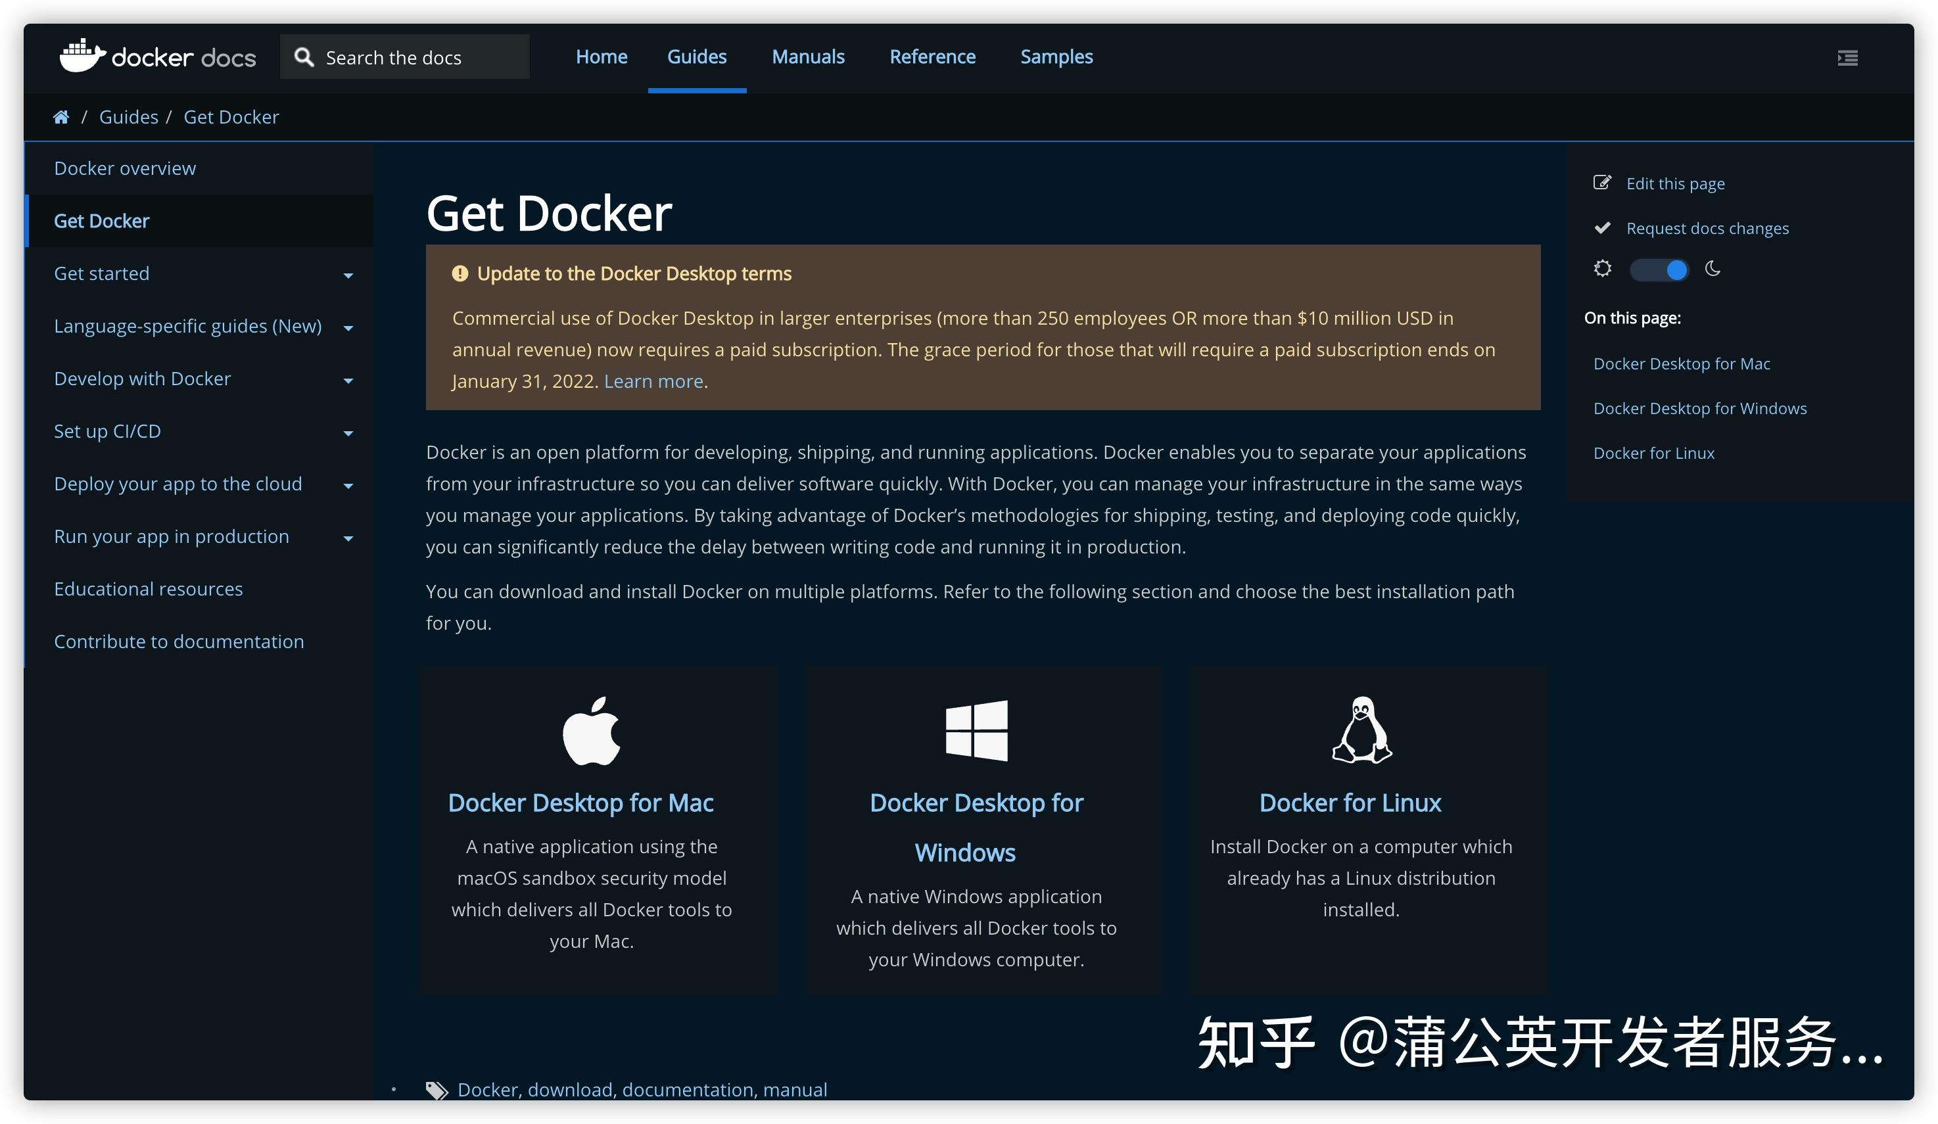Click the moon night-mode icon
Image resolution: width=1938 pixels, height=1124 pixels.
coord(1713,269)
